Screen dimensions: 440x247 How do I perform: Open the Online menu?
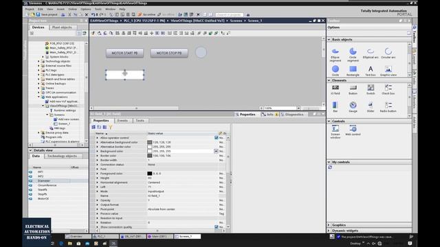[72, 9]
